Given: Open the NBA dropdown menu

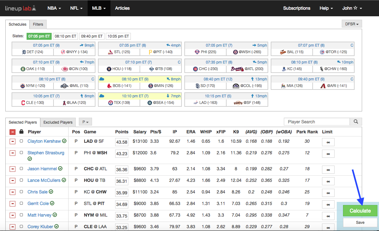Looking at the screenshot, I should pyautogui.click(x=54, y=8).
